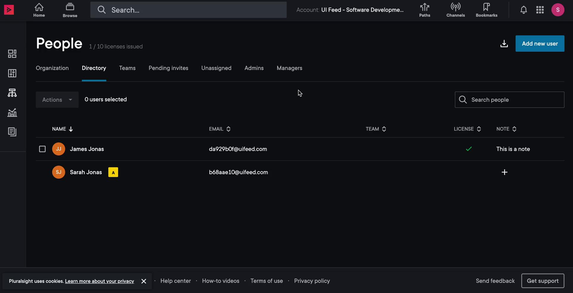Click the magnifier in Search people
The width and height of the screenshot is (573, 293).
(463, 100)
